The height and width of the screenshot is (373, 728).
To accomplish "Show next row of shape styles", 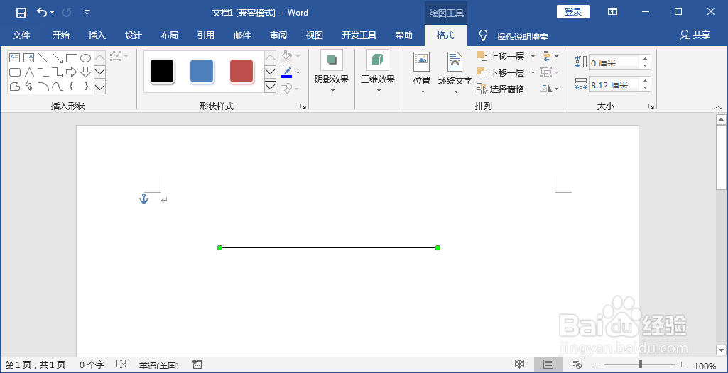I will click(x=270, y=72).
